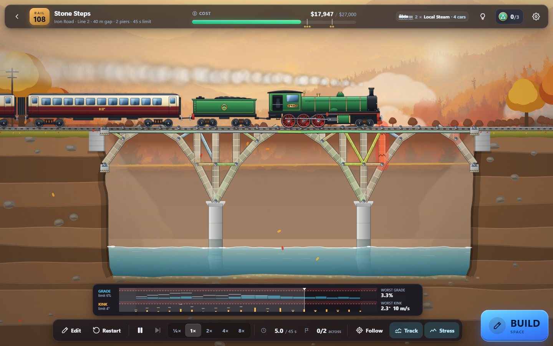Screen dimensions: 553x346
Task: Click the cost progress bar
Action: 274,22
